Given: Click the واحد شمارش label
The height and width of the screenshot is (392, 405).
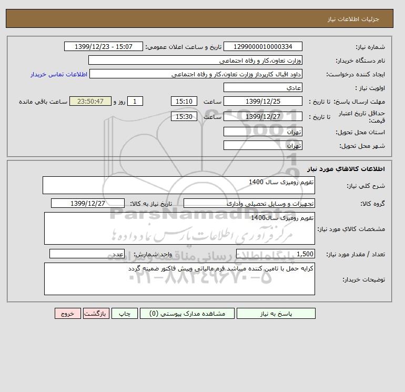Looking at the screenshot, I should coord(153,254).
